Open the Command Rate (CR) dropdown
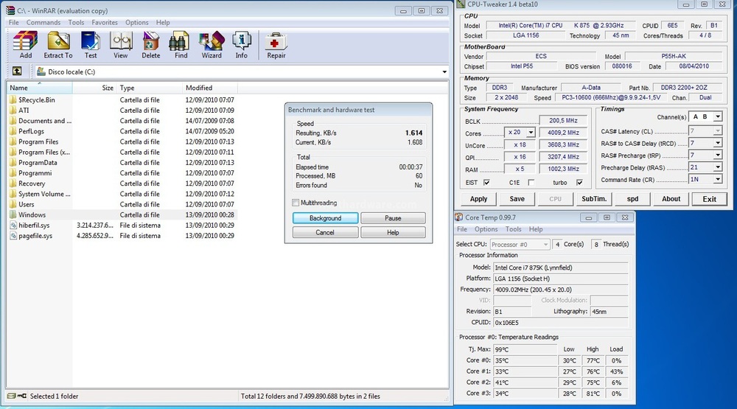 [718, 180]
